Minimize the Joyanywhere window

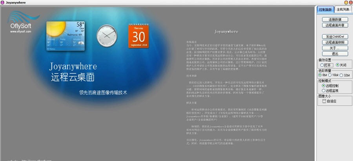click(x=346, y=2)
